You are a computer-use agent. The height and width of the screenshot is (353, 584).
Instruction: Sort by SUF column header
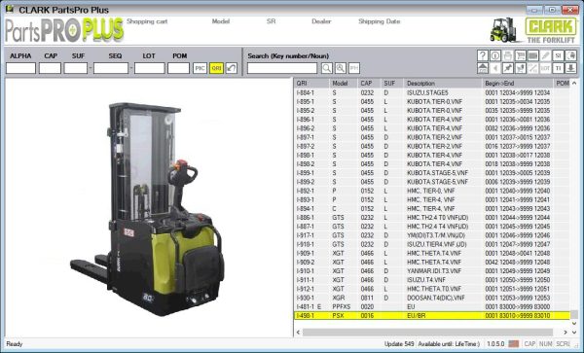(x=392, y=84)
